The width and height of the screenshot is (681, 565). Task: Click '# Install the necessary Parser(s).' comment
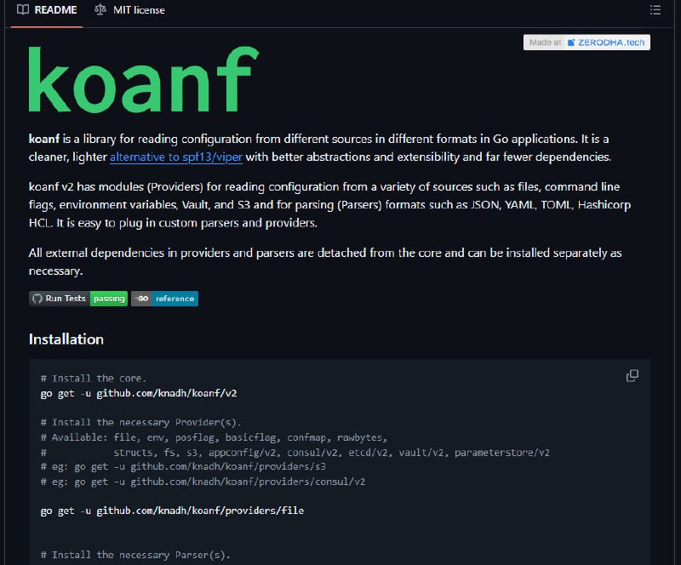point(135,555)
